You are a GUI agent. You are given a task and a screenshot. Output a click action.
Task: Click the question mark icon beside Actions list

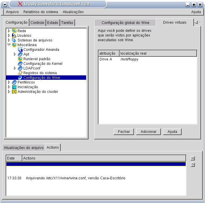click(x=193, y=165)
